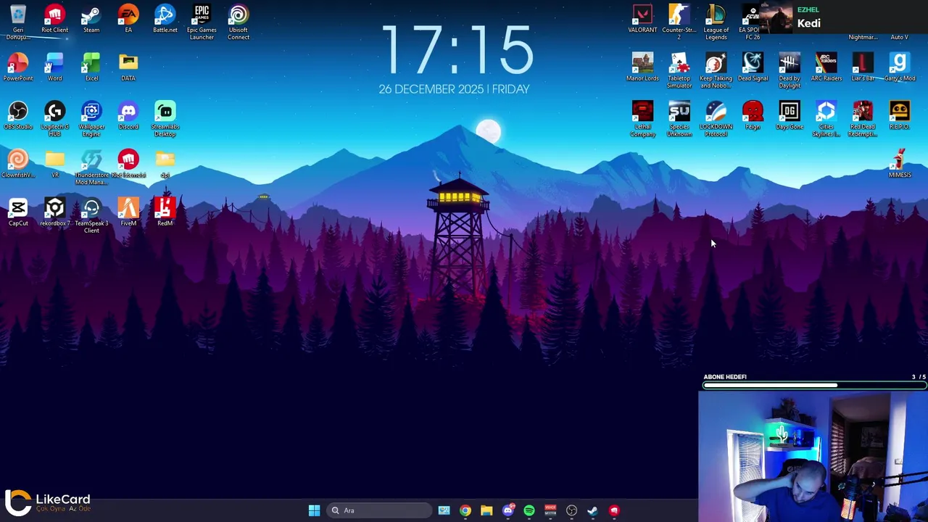Select the DATA folder on desktop

[128, 67]
